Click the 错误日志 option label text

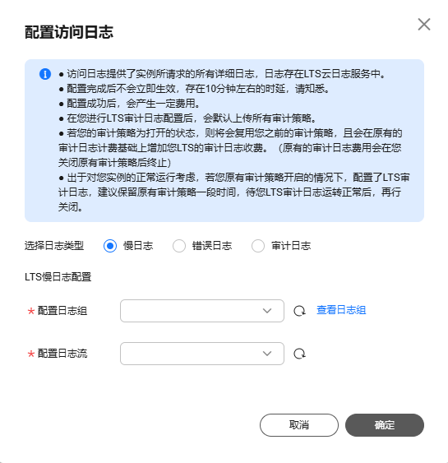tap(212, 246)
